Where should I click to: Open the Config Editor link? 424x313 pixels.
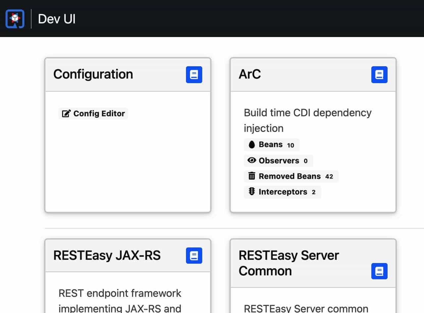pos(99,113)
